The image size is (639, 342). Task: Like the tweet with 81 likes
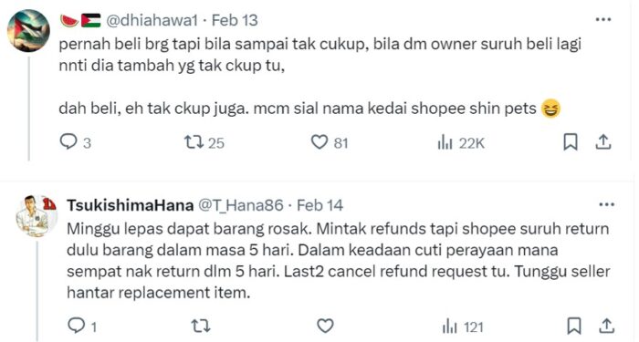point(330,142)
